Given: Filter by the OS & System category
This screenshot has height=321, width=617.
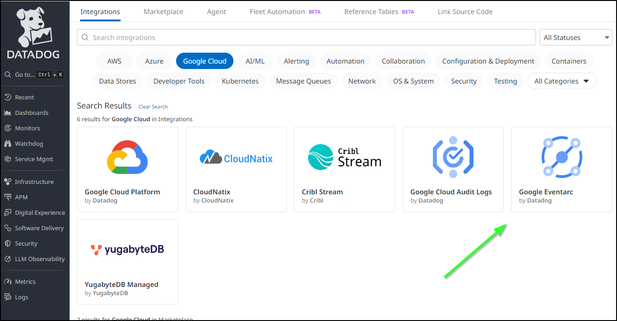Looking at the screenshot, I should [413, 81].
